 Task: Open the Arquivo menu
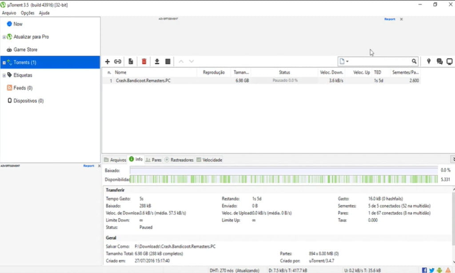9,13
